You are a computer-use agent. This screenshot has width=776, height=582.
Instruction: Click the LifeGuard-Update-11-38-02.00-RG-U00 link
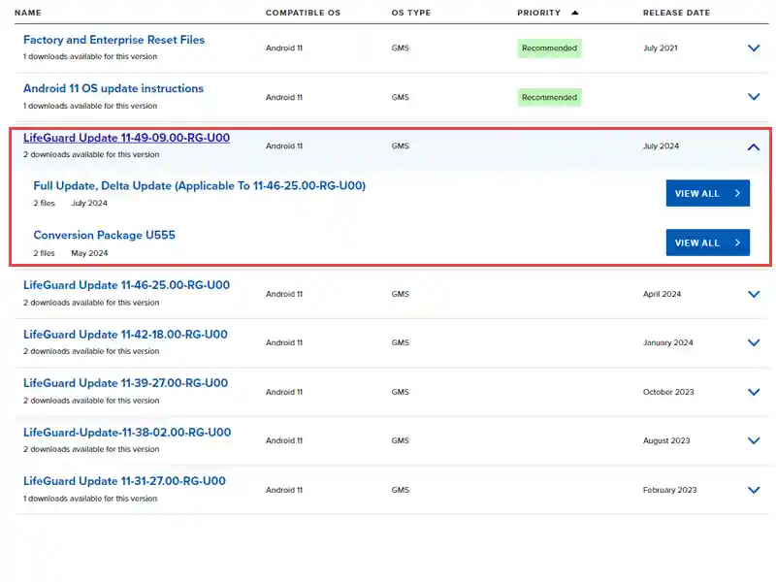tap(127, 432)
